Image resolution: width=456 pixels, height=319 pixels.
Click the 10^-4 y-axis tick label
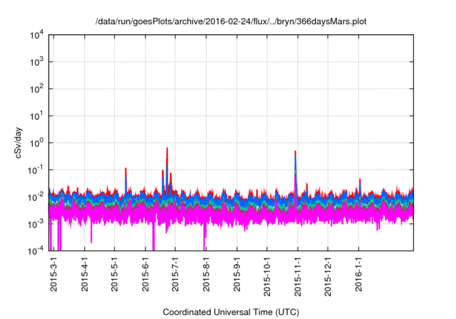pyautogui.click(x=36, y=250)
